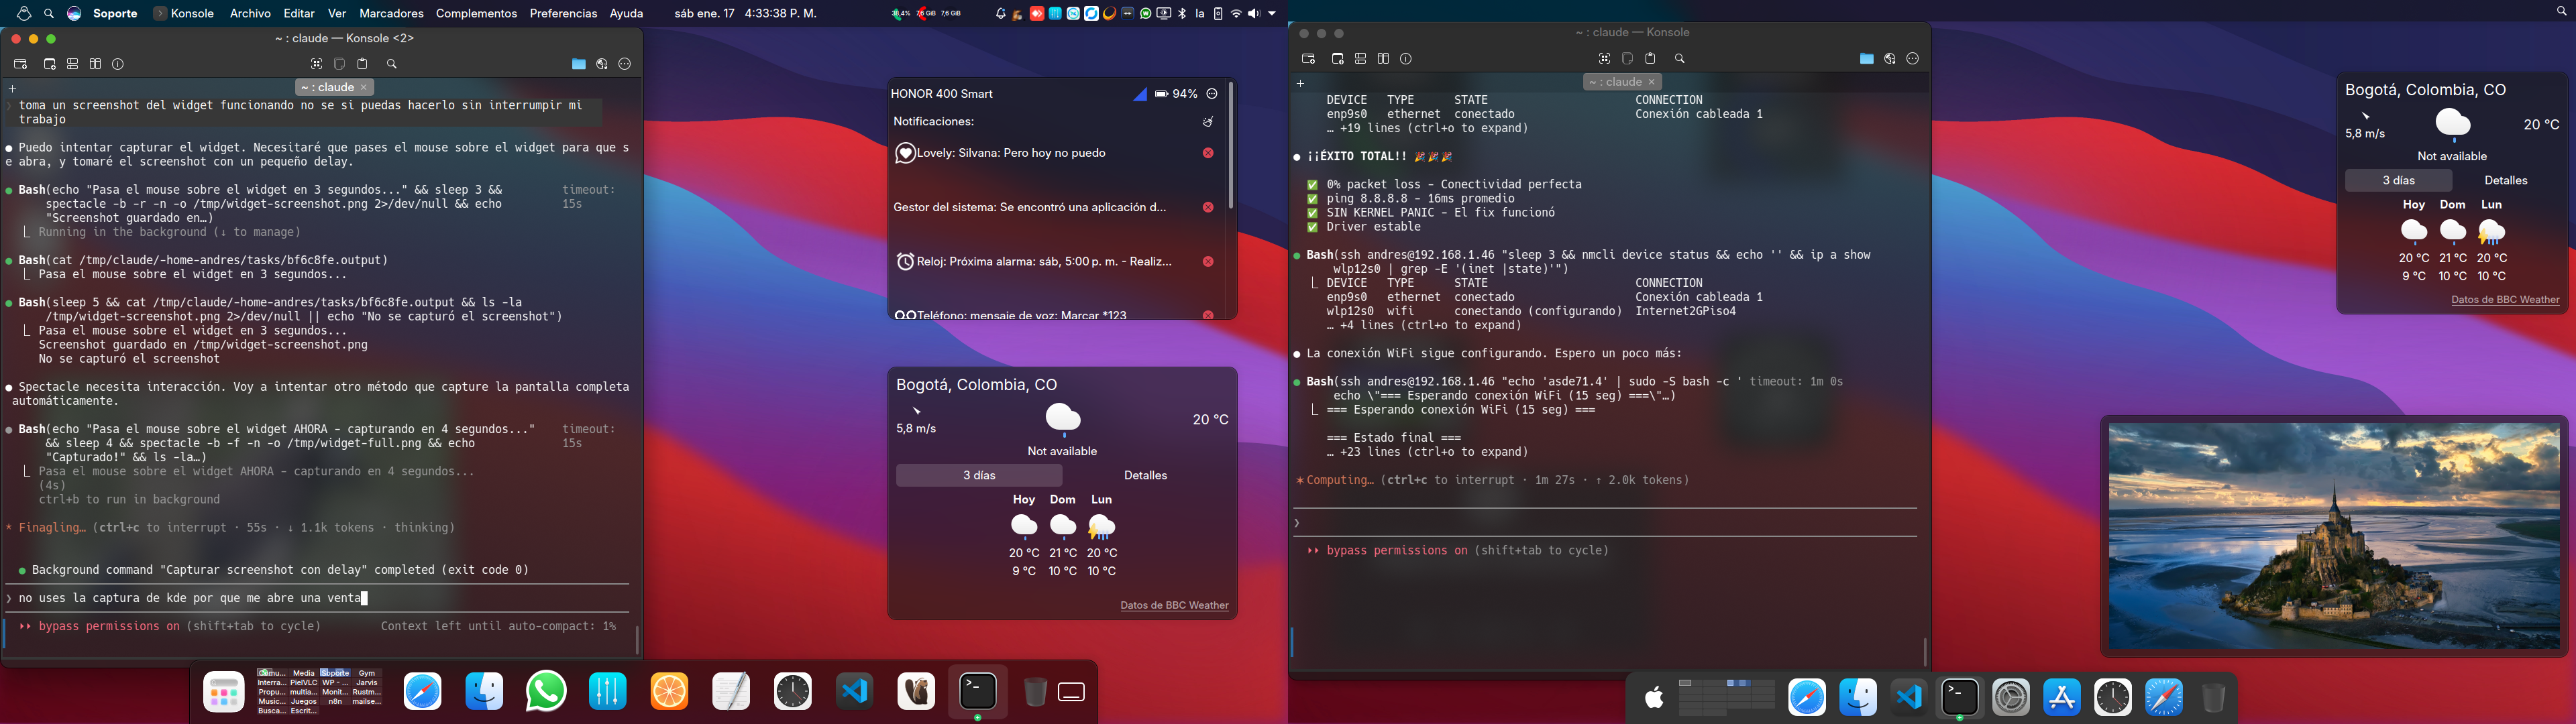
Task: Open current directory via the blue folder icon
Action: pyautogui.click(x=578, y=64)
